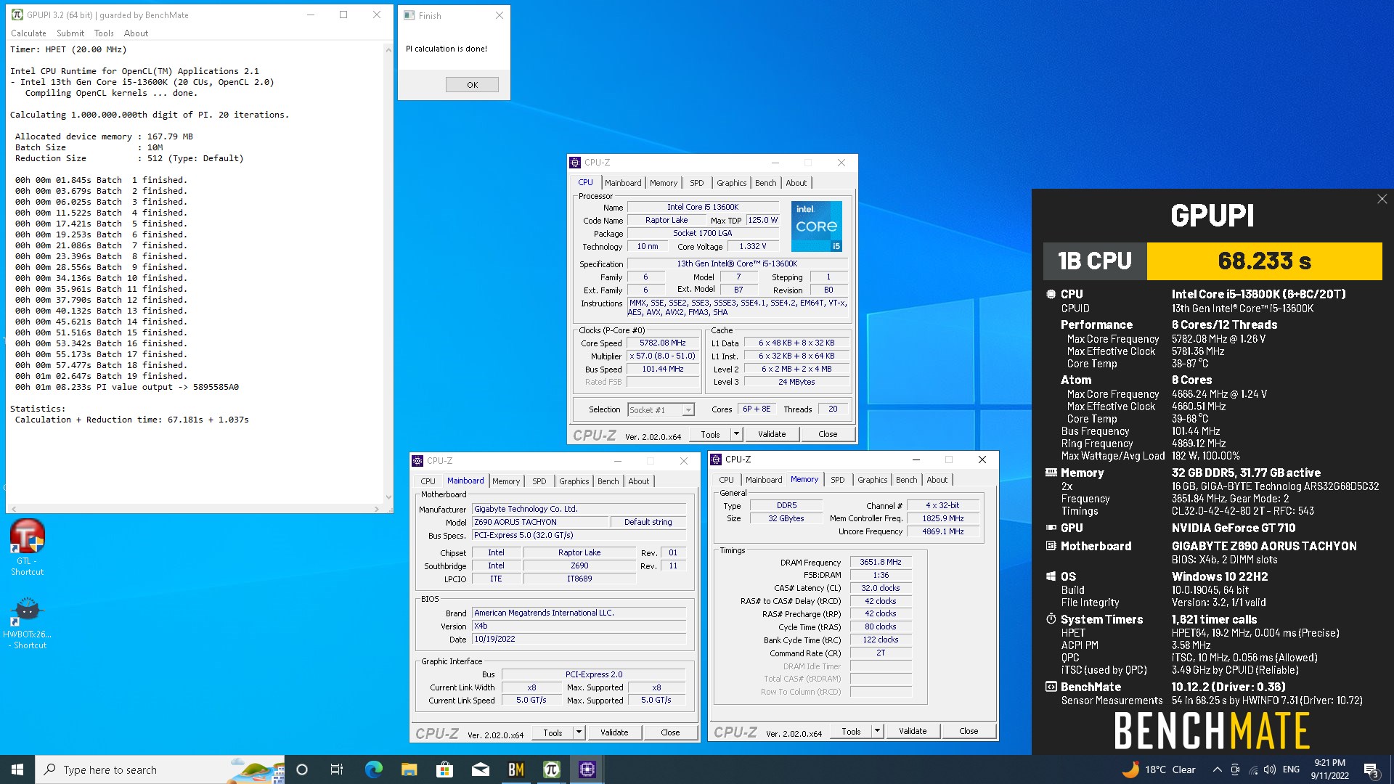Click the Motherboard section icon in BenchMate panel

1051,546
